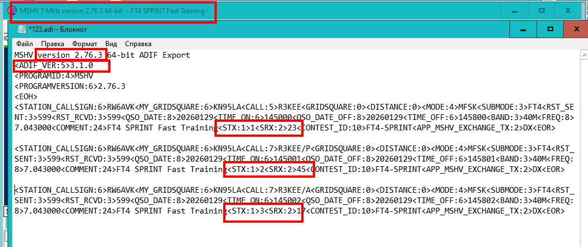This screenshot has height=247, width=588.
Task: Open the Формат menu
Action: pos(85,44)
